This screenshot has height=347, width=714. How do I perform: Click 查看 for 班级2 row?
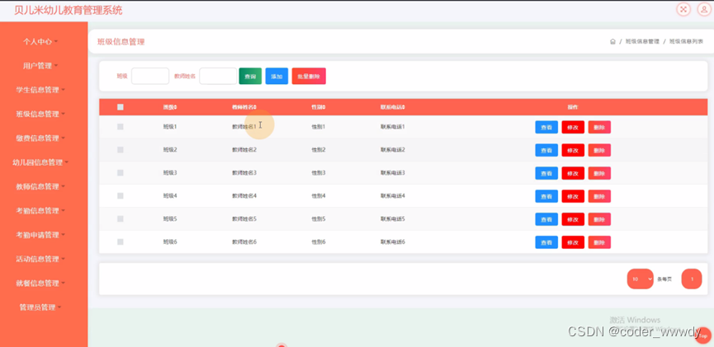point(546,150)
